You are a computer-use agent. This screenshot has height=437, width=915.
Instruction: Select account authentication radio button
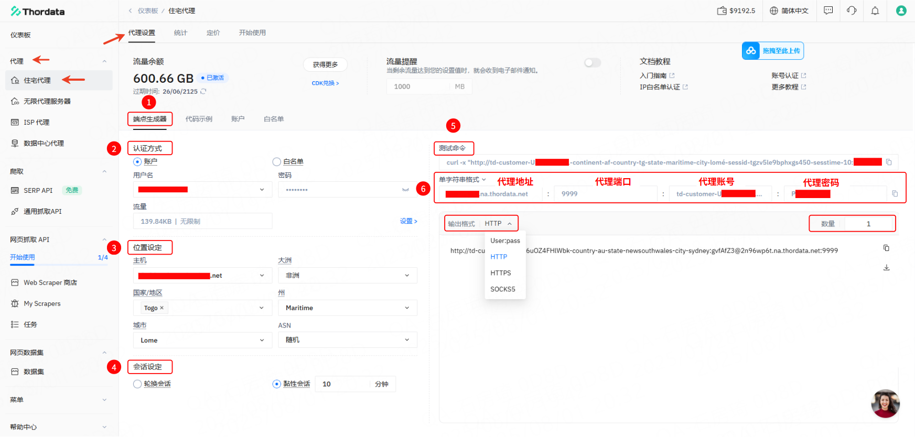pos(137,161)
